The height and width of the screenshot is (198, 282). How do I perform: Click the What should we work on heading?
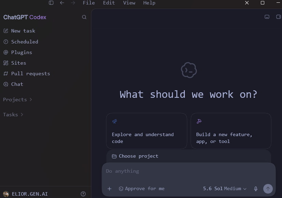tap(189, 94)
